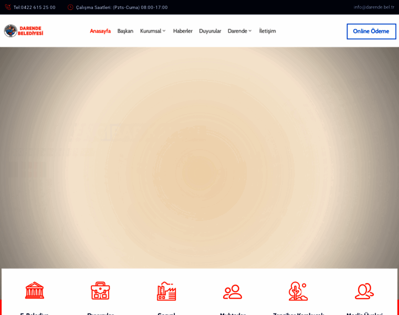Select the Duyurular briefcase icon
Viewport: 399px width, 315px height.
pos(100,290)
